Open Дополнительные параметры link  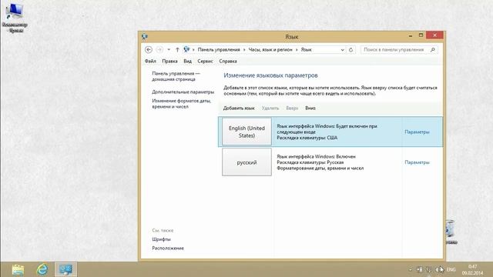[x=183, y=92]
